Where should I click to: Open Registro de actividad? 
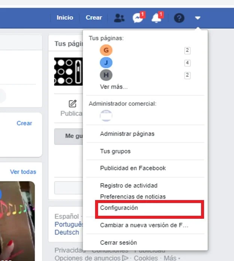129,185
